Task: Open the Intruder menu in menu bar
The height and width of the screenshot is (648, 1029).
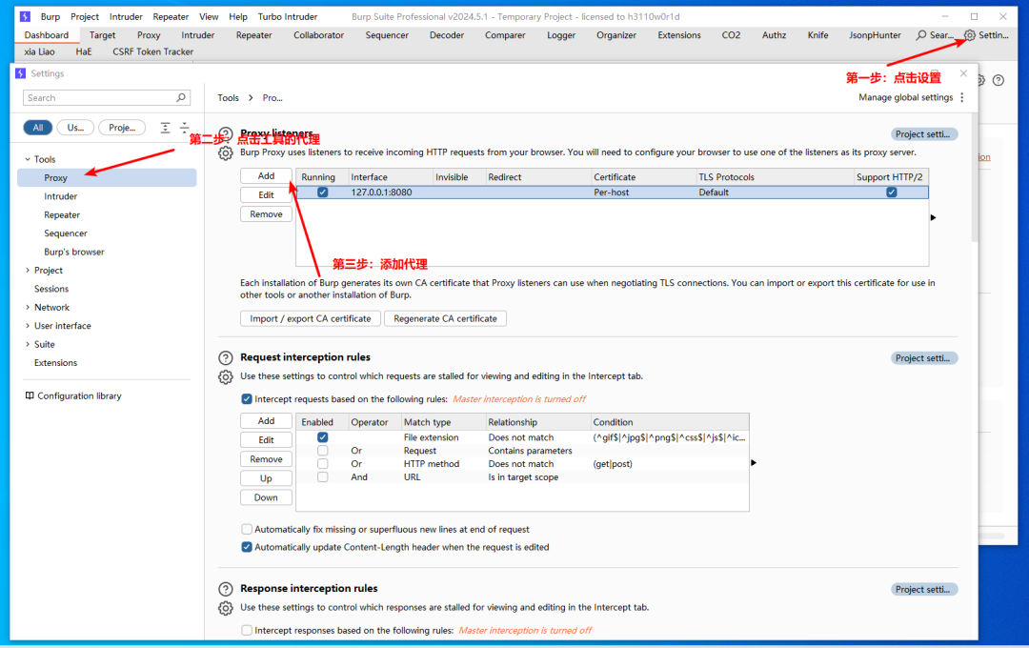Action: pyautogui.click(x=126, y=16)
